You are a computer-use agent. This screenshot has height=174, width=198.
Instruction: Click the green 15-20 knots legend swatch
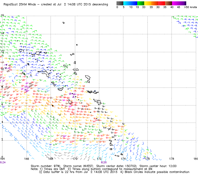pos(141,3)
